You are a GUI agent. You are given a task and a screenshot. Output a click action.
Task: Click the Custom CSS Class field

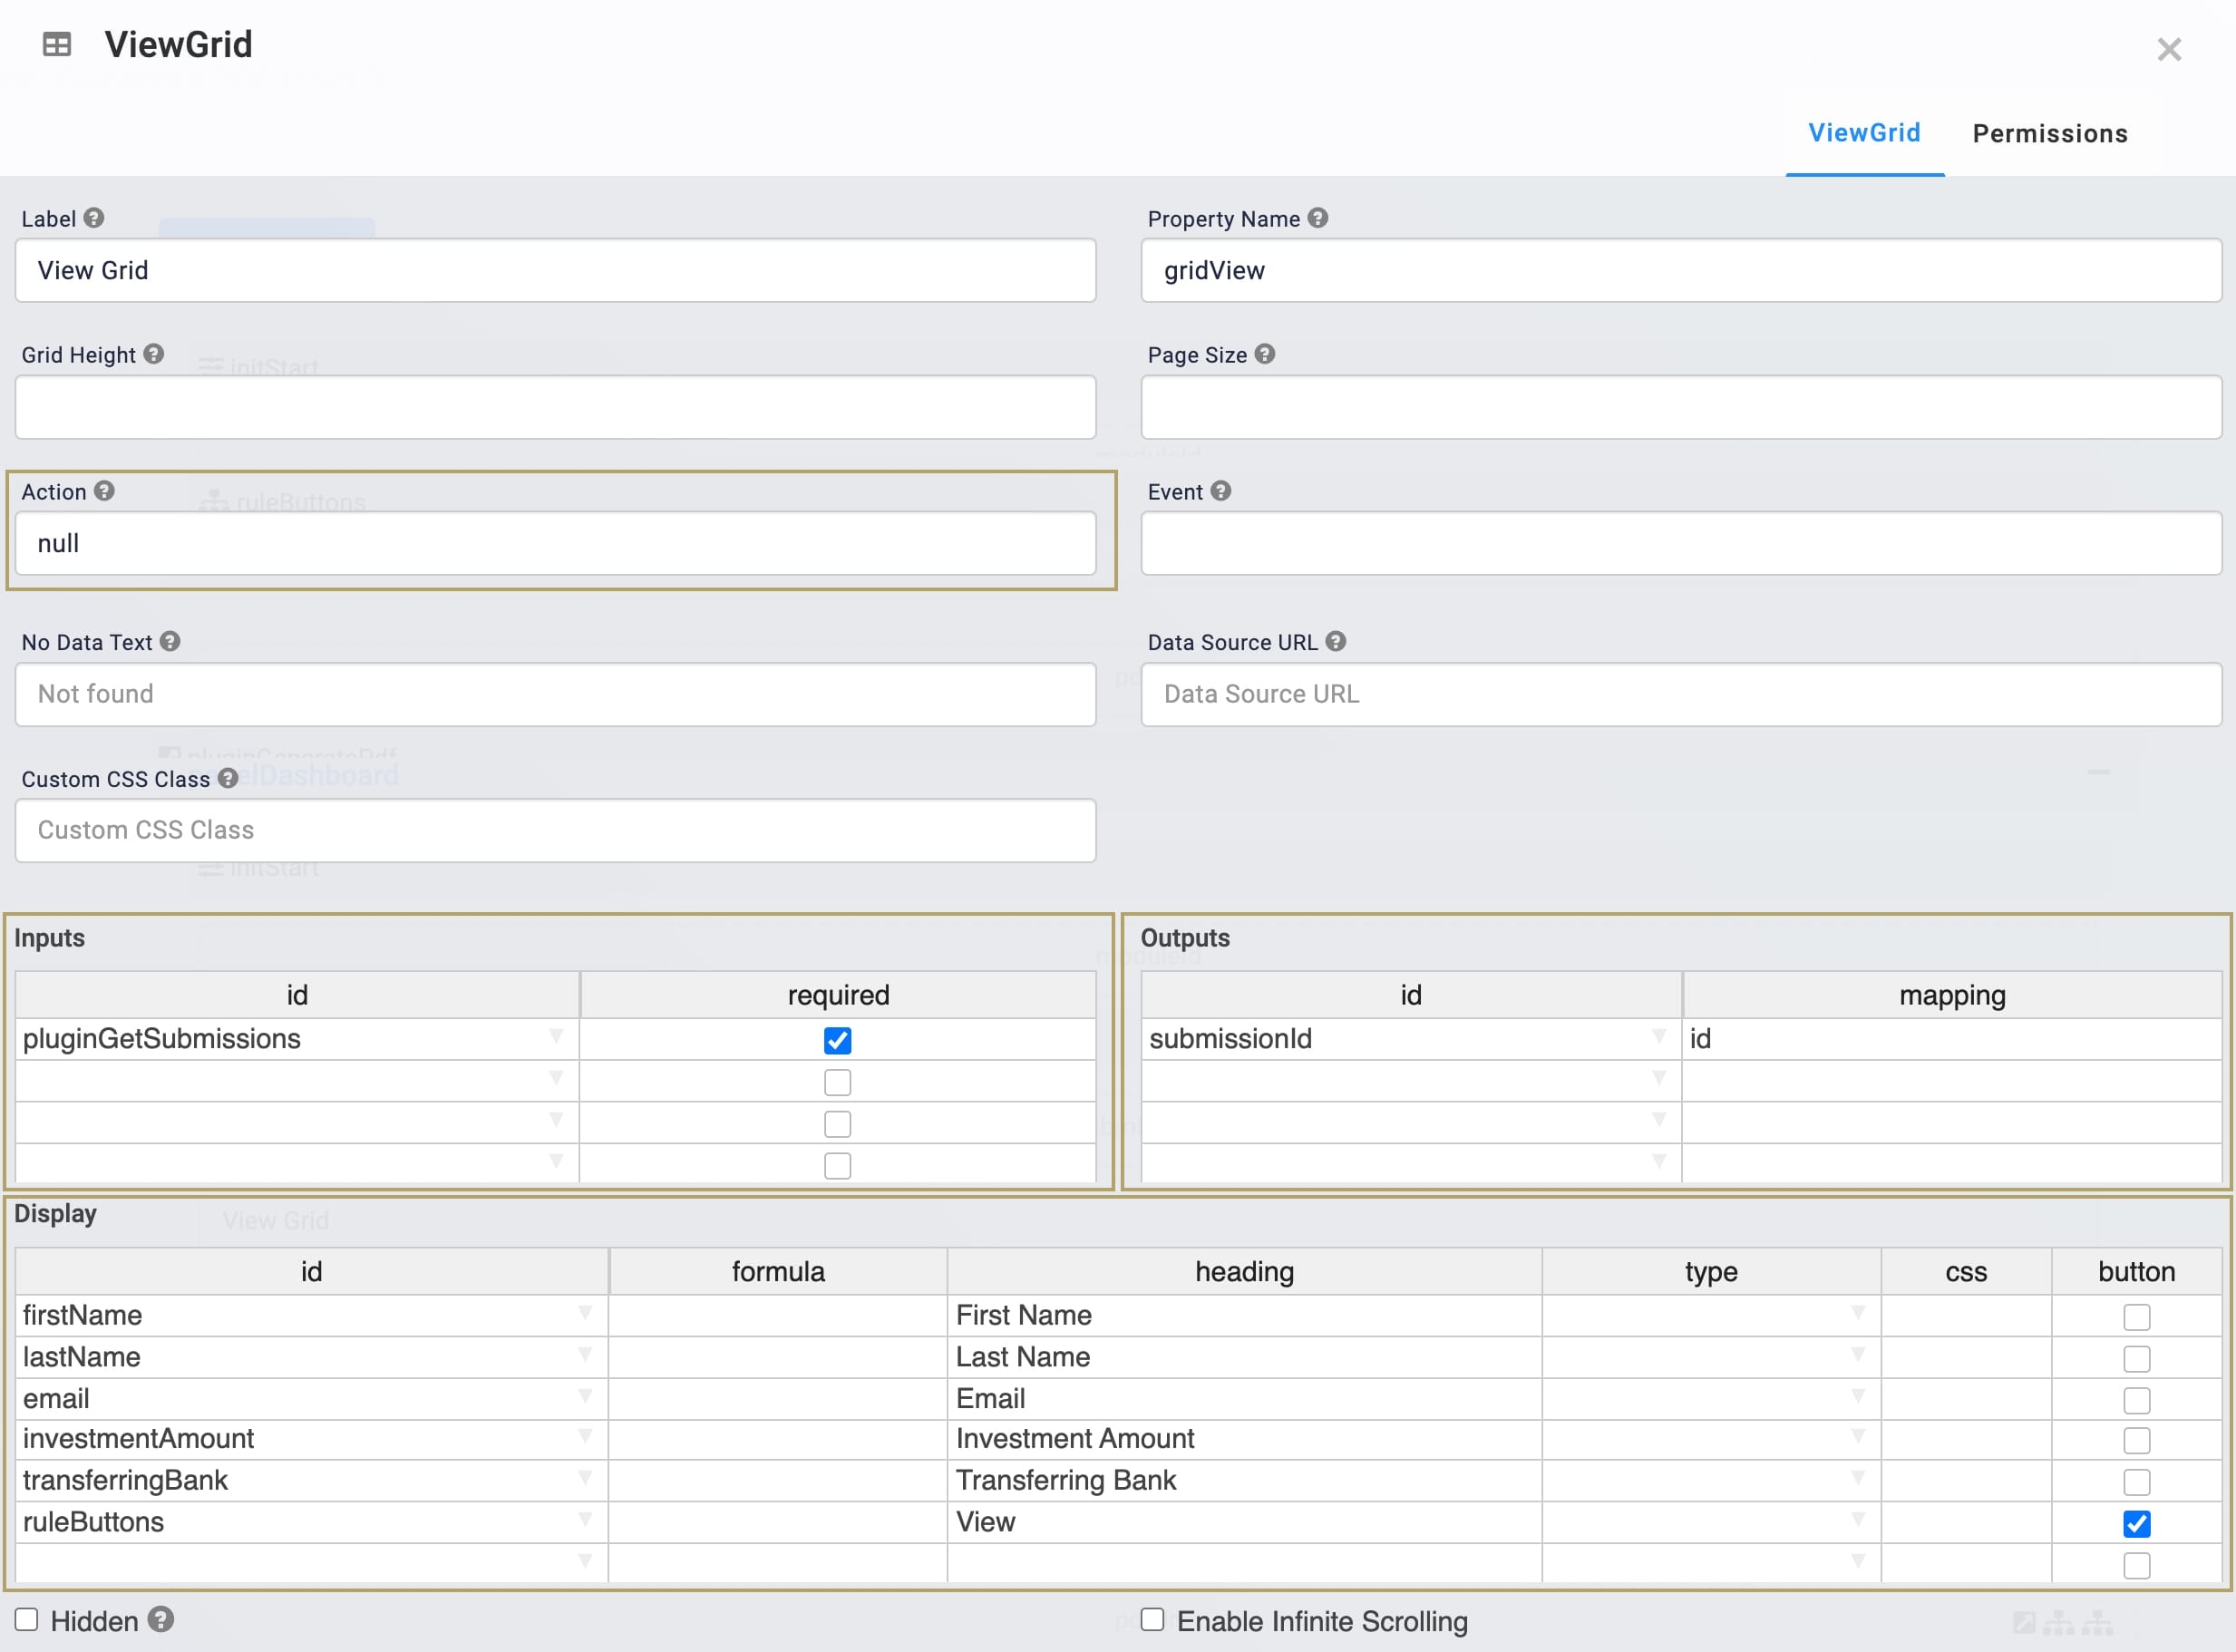(x=556, y=830)
